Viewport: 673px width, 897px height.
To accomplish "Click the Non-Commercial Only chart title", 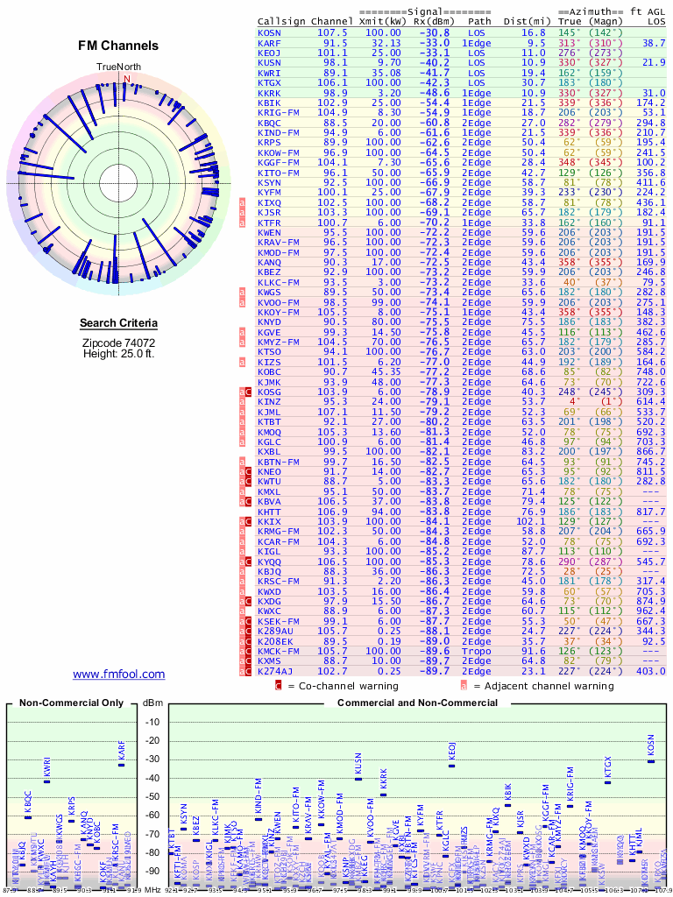I will tap(72, 703).
